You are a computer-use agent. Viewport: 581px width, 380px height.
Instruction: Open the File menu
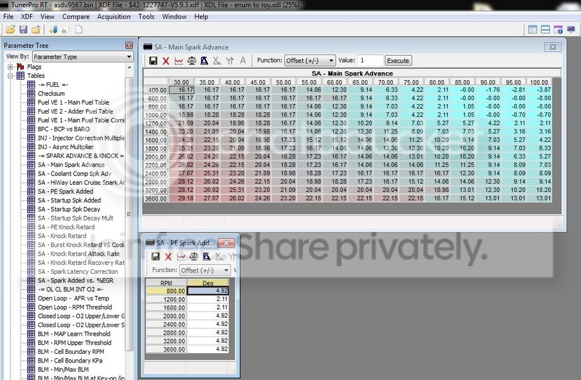8,16
